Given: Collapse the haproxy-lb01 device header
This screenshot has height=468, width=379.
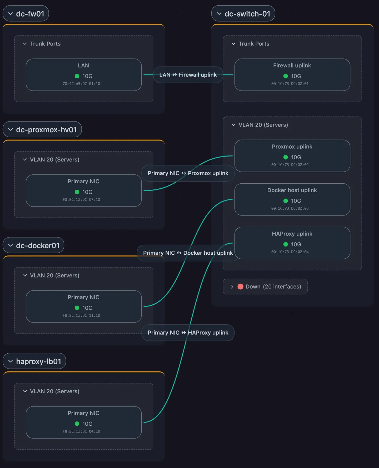Looking at the screenshot, I should [34, 361].
